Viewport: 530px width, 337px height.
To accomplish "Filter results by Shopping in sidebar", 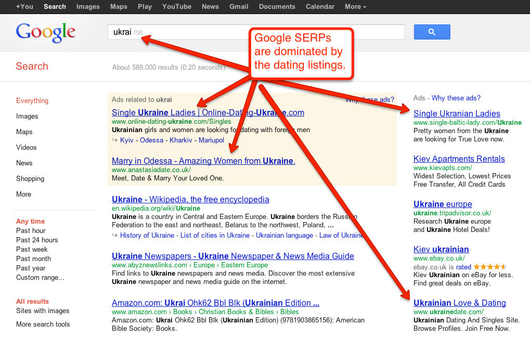I will click(30, 178).
